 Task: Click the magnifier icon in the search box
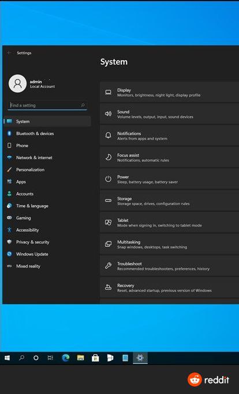pos(83,105)
